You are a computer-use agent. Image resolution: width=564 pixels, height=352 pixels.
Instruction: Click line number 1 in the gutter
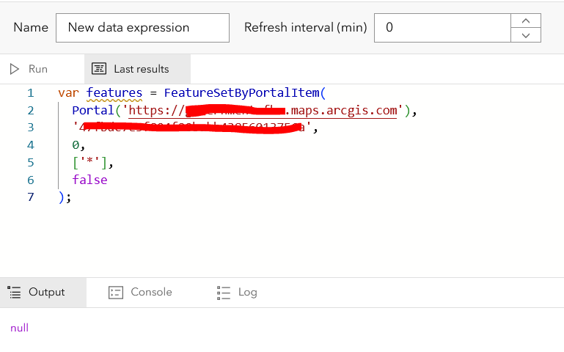[x=30, y=93]
